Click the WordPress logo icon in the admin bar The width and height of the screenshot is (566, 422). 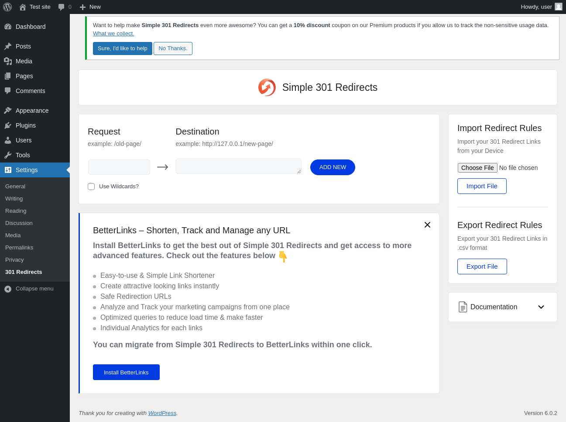click(7, 7)
